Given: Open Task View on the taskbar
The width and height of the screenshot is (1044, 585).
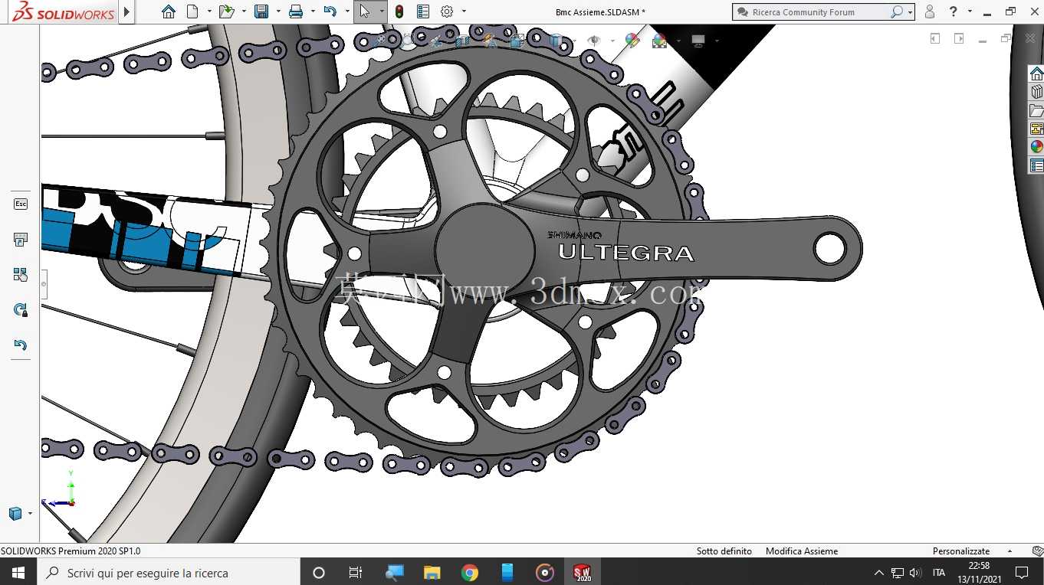Looking at the screenshot, I should tap(356, 573).
